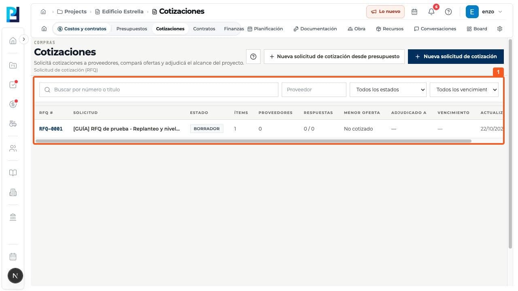
Task: Switch to the Presupuestos tab
Action: 132,29
